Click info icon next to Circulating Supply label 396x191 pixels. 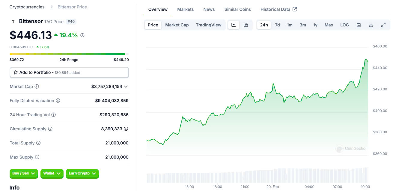[50, 129]
